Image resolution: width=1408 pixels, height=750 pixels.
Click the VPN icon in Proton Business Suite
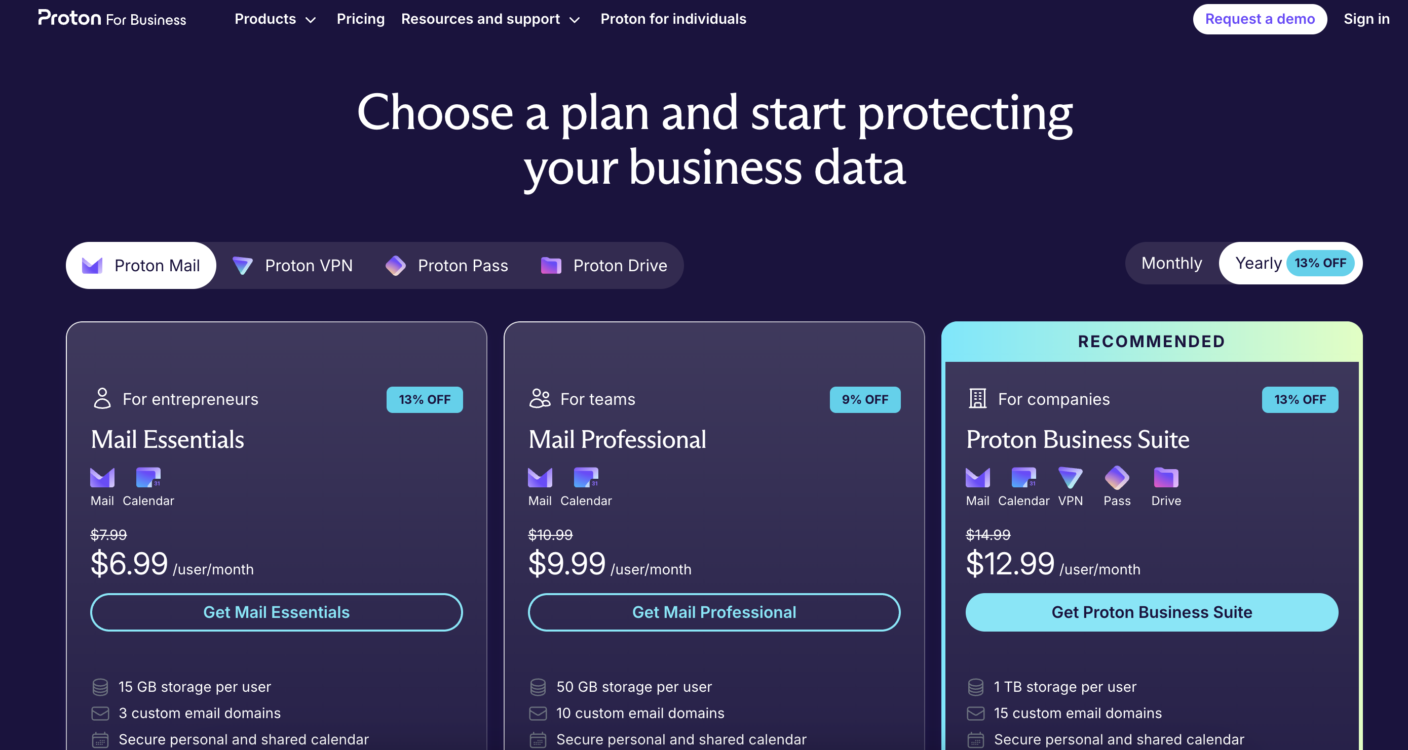(x=1070, y=478)
